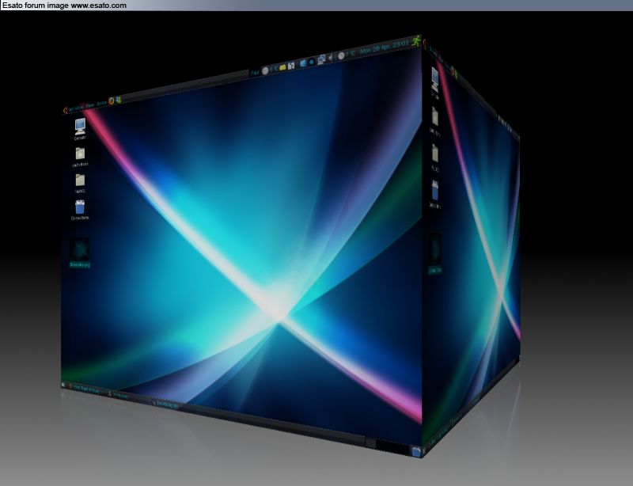Click the blue square tray icon
The height and width of the screenshot is (486, 633).
pyautogui.click(x=303, y=63)
